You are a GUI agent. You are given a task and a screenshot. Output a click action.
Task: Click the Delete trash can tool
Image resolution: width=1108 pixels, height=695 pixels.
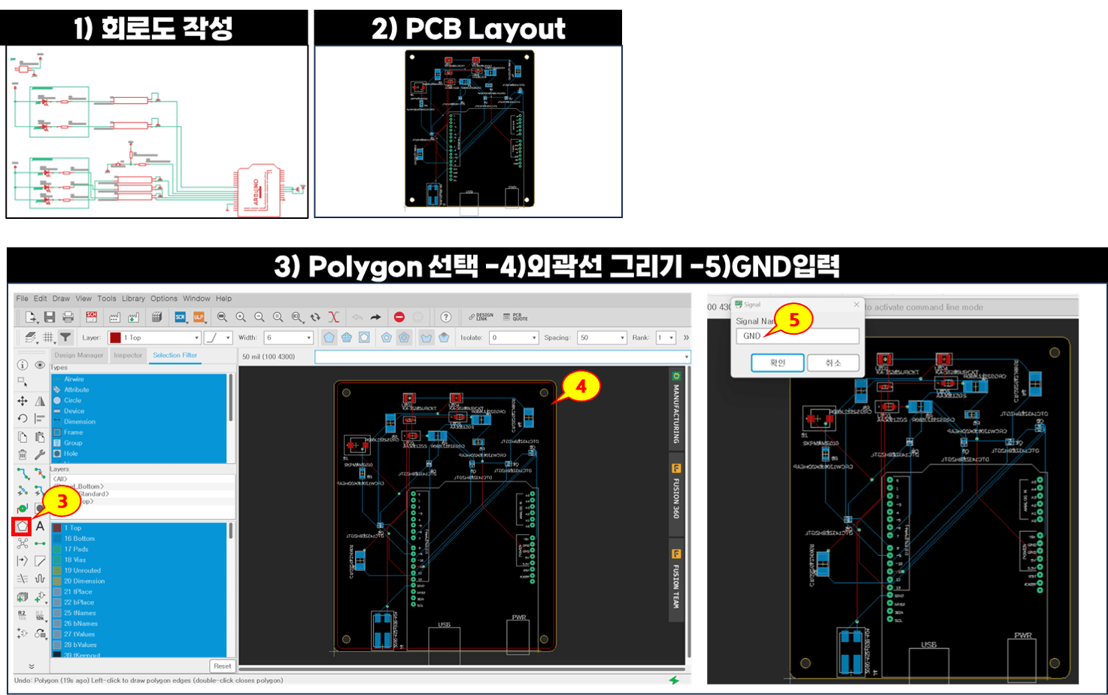tap(23, 454)
